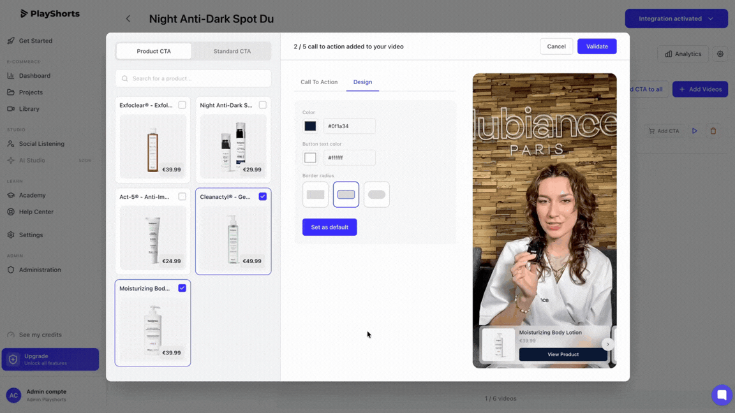
Task: Click the AI Studio sparkle icon
Action: tap(11, 160)
